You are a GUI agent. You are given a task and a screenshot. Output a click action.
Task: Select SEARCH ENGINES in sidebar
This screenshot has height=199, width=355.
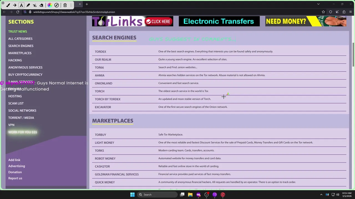(21, 46)
